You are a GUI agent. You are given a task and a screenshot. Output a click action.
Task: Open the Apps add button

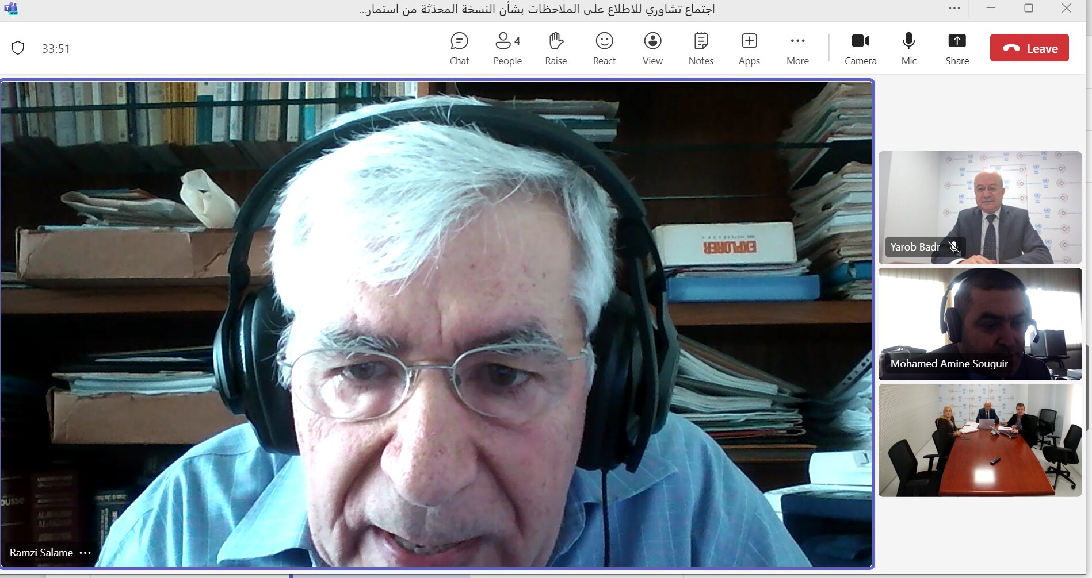tap(749, 49)
